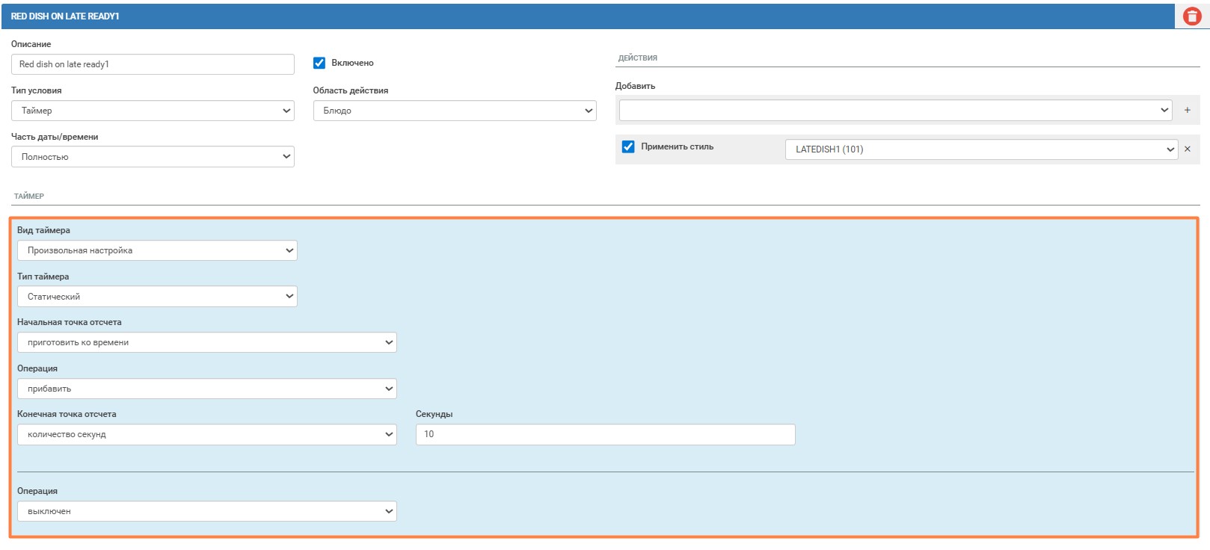
Task: Remove the LATEDISH1 style action with X
Action: tap(1188, 149)
